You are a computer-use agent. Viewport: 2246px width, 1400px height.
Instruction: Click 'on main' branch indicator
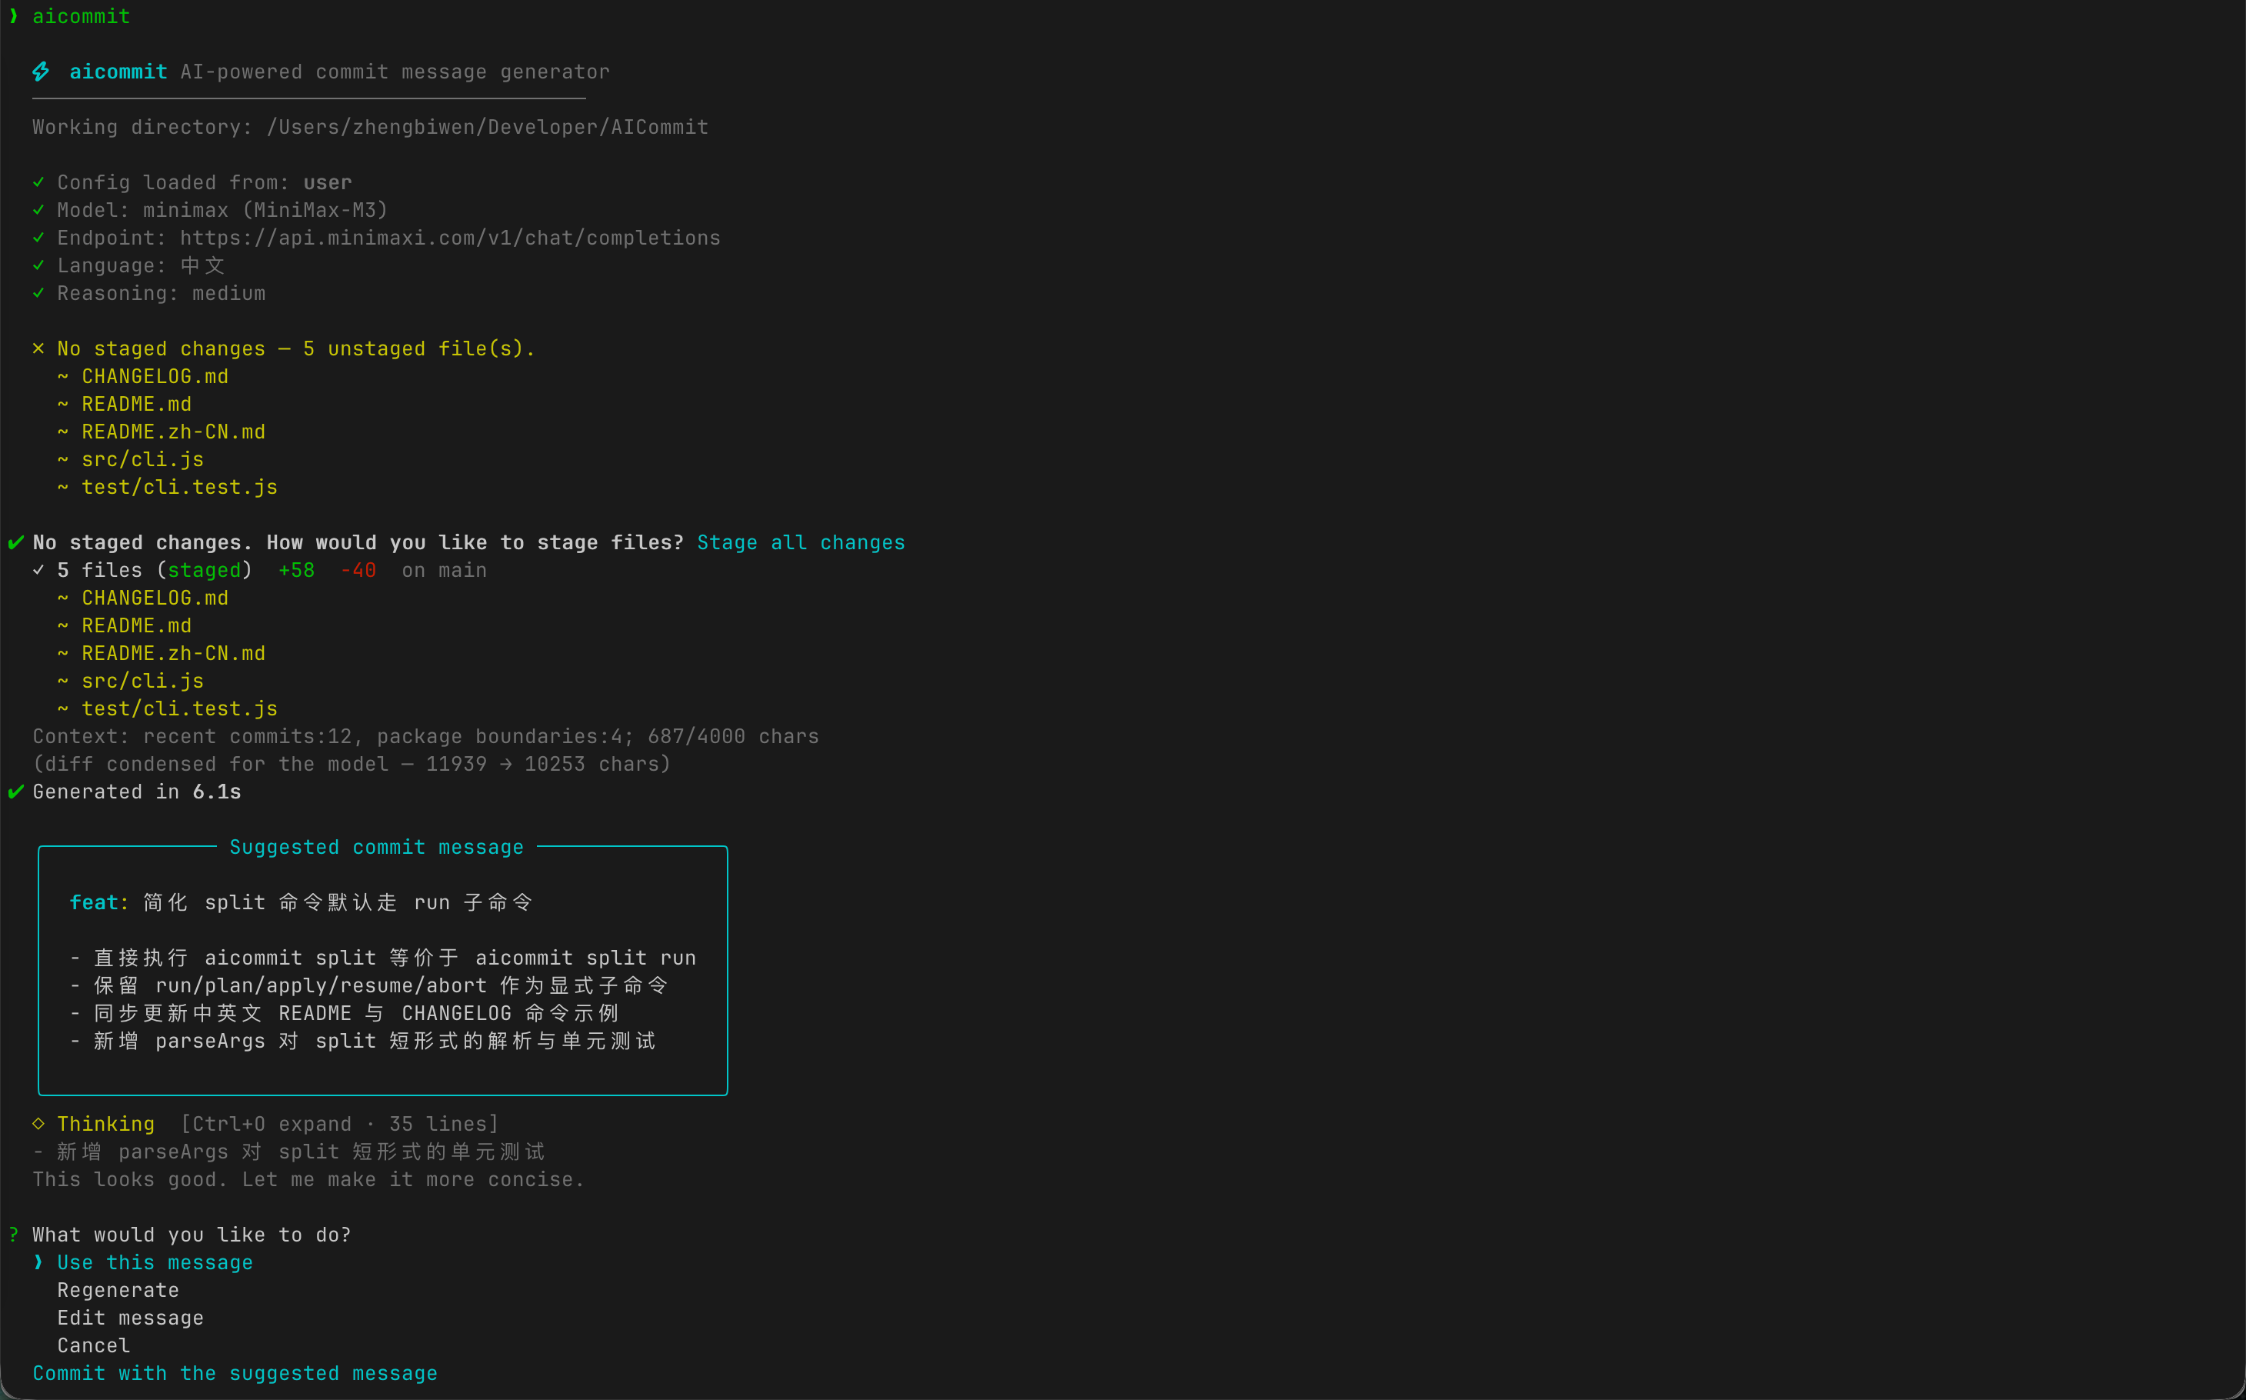445,570
